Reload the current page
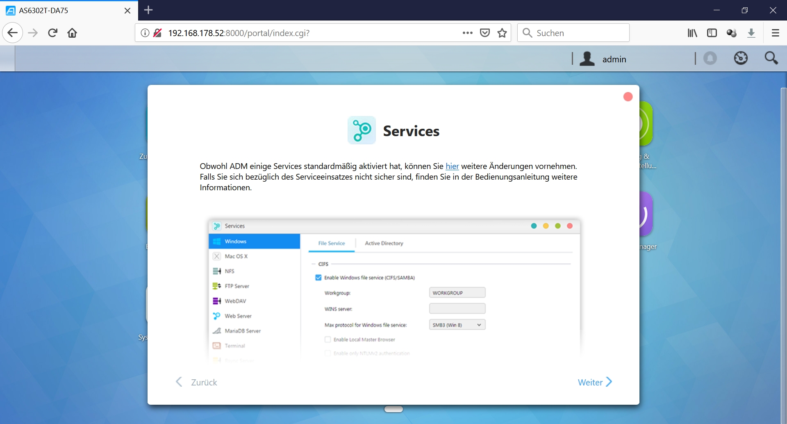The image size is (787, 424). click(52, 33)
